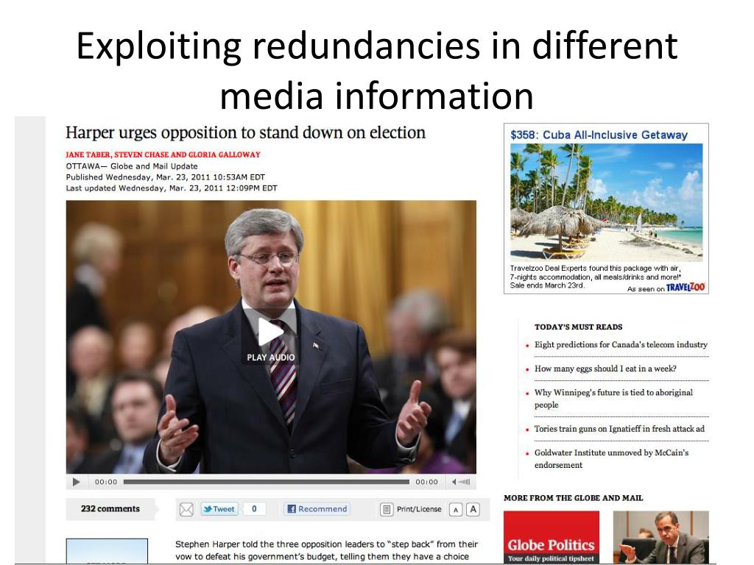The width and height of the screenshot is (754, 565).
Task: Click the slide title text
Action: click(377, 71)
